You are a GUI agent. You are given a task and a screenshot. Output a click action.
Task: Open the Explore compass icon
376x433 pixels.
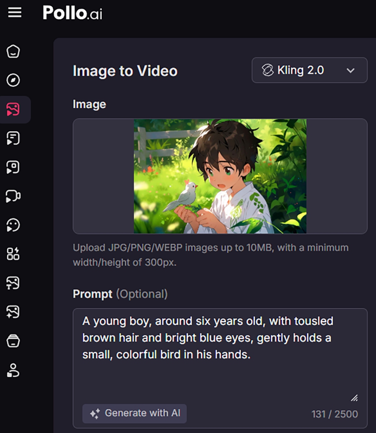[x=13, y=80]
